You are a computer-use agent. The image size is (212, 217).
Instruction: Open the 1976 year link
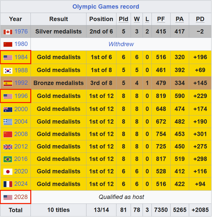[x=21, y=31]
